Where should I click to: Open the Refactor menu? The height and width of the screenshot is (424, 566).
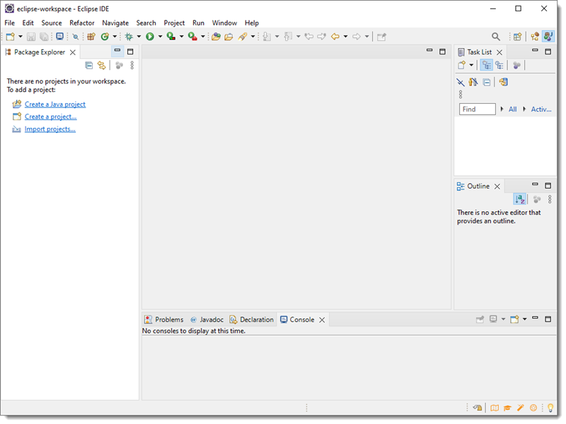82,23
